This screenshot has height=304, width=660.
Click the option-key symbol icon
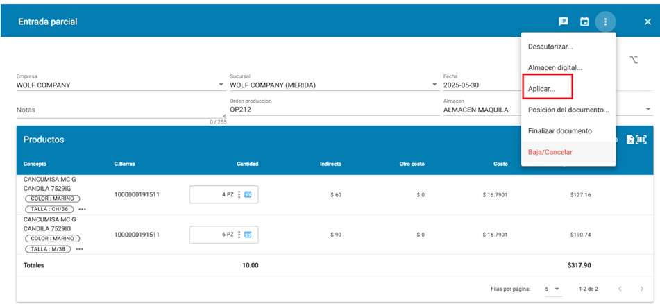pyautogui.click(x=634, y=60)
